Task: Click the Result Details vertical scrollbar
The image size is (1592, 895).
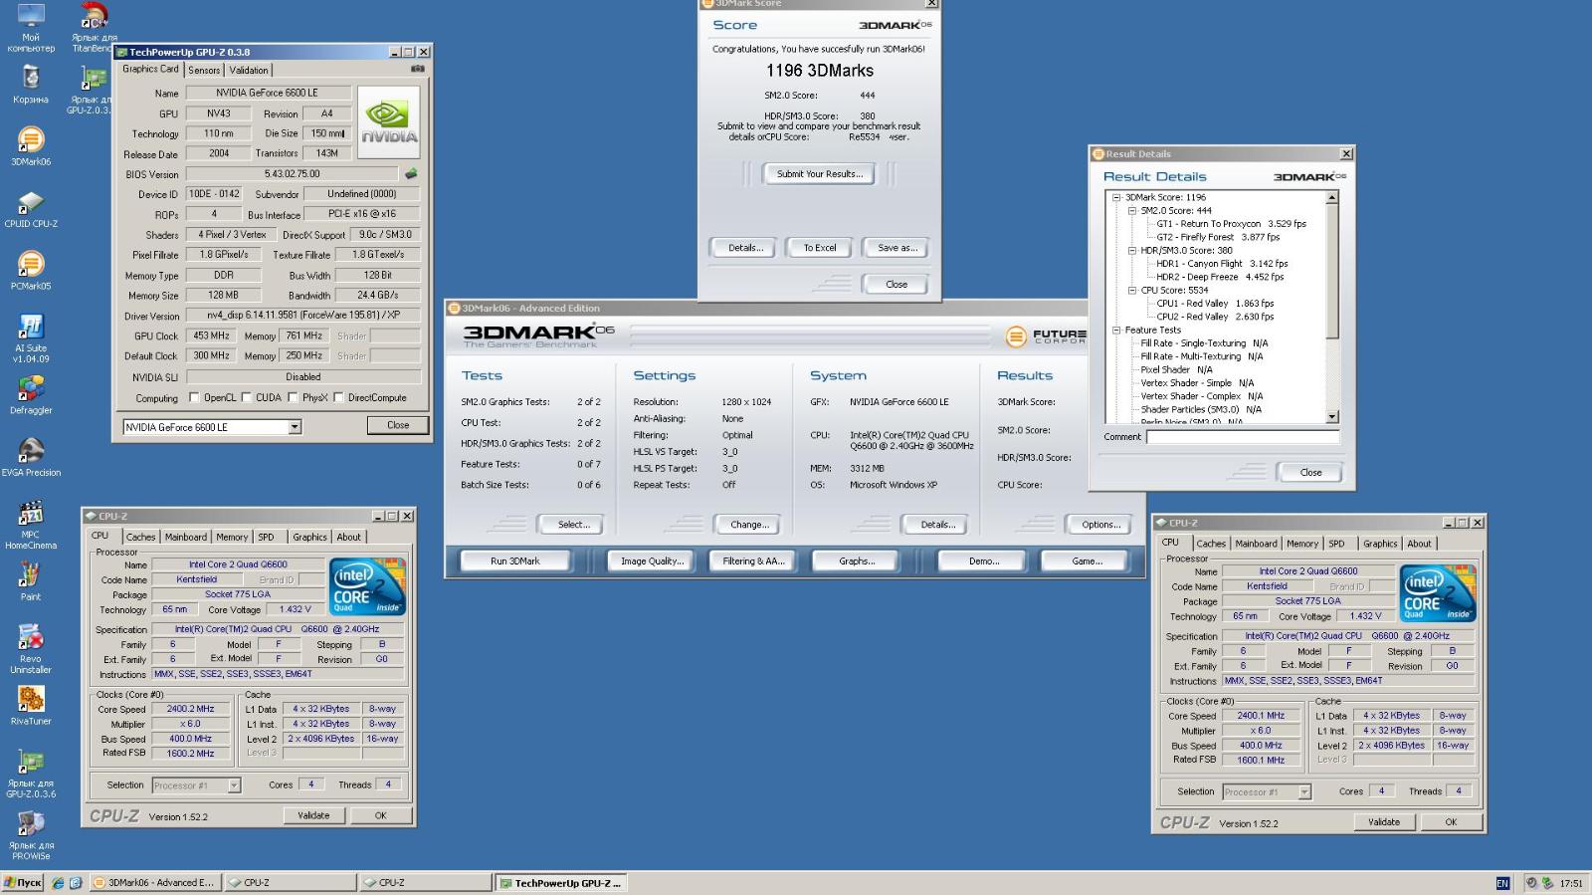Action: (1332, 308)
